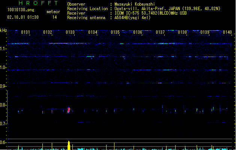Select the file name 10010130.png
236x150 pixels.
click(x=21, y=10)
